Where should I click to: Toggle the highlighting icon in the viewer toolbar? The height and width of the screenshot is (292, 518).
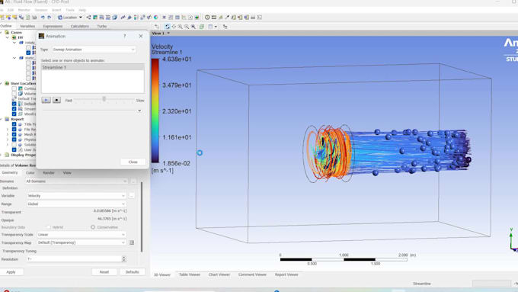coord(202,27)
